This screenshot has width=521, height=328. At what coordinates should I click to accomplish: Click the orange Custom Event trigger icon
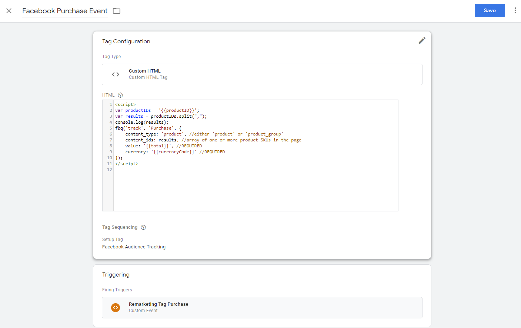116,308
